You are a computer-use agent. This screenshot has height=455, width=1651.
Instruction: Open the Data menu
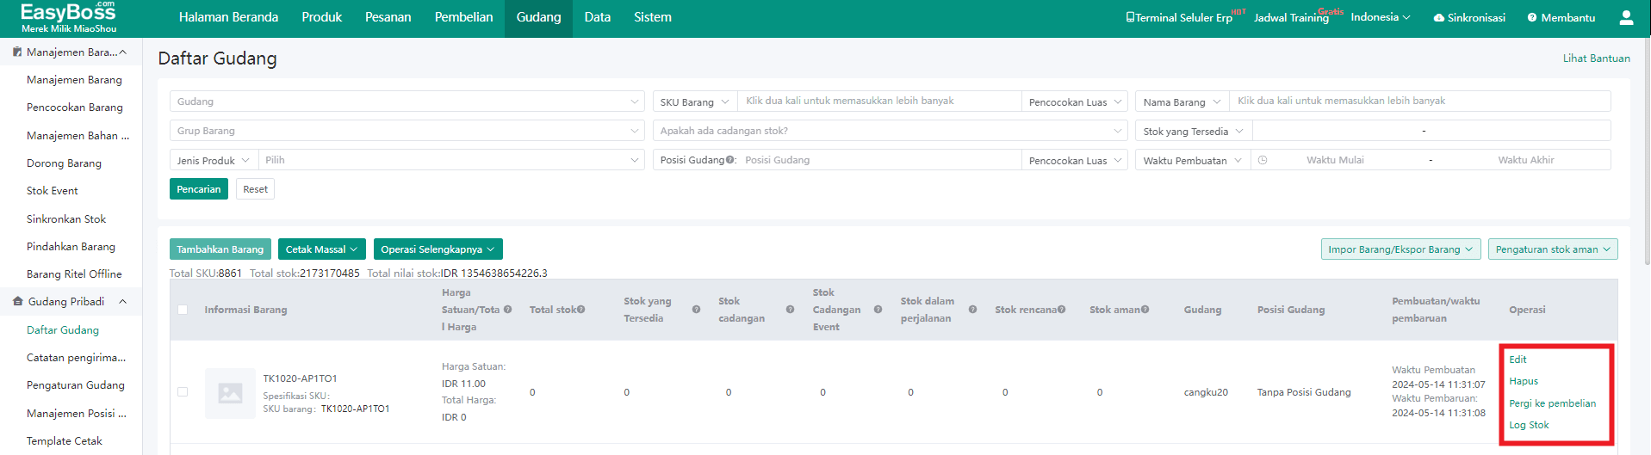pyautogui.click(x=598, y=17)
